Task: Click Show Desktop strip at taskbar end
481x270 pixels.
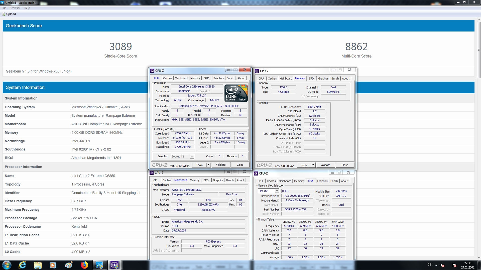Action: pyautogui.click(x=479, y=265)
